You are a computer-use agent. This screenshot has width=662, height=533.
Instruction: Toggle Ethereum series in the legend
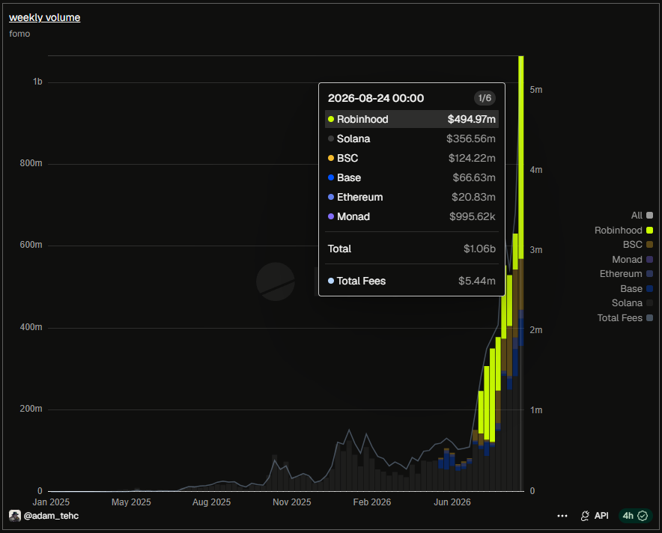click(627, 274)
